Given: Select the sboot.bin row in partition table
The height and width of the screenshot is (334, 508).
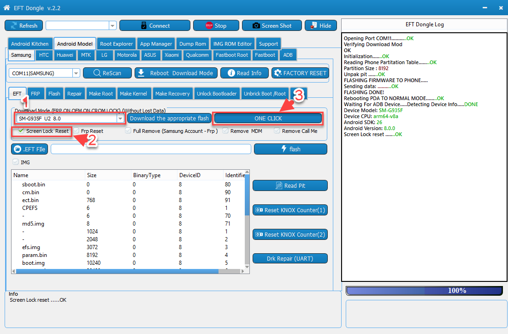Looking at the screenshot, I should click(129, 184).
